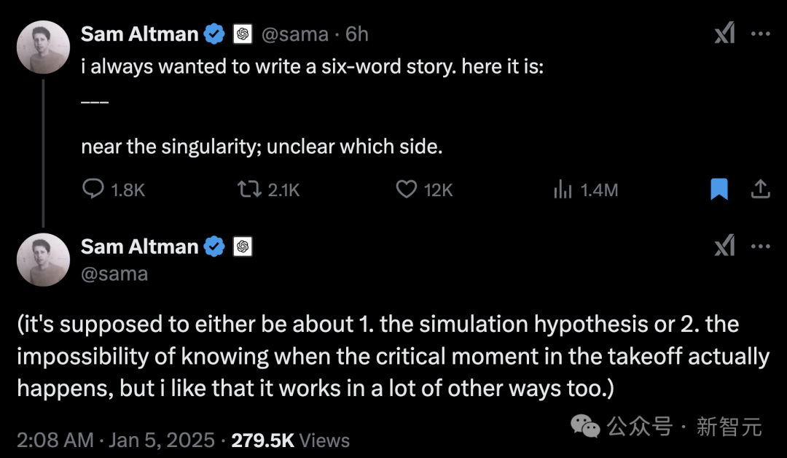The width and height of the screenshot is (787, 458).
Task: Click OpenAI affiliation badge on first tweet
Action: [243, 34]
